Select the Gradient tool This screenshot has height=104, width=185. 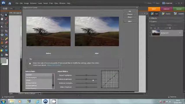2,51
